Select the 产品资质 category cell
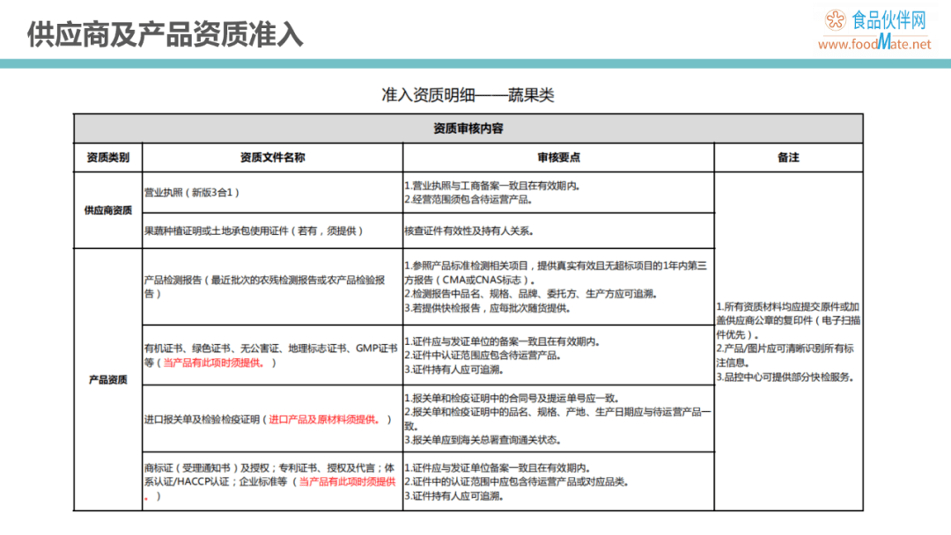Screen dimensions: 951x535 click(108, 380)
